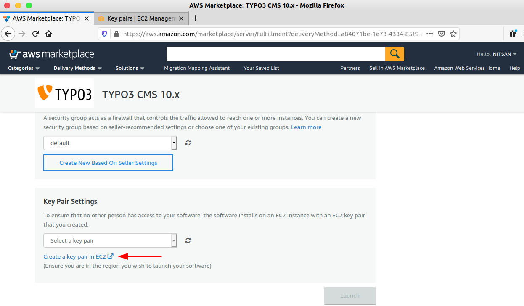Expand the Hello NITSAN account menu
Screen dimensions: 524x306
pos(497,54)
